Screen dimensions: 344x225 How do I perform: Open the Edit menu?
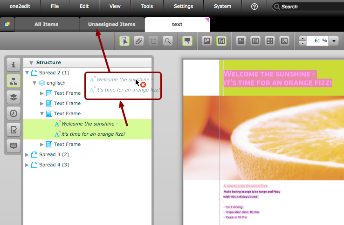pos(84,7)
